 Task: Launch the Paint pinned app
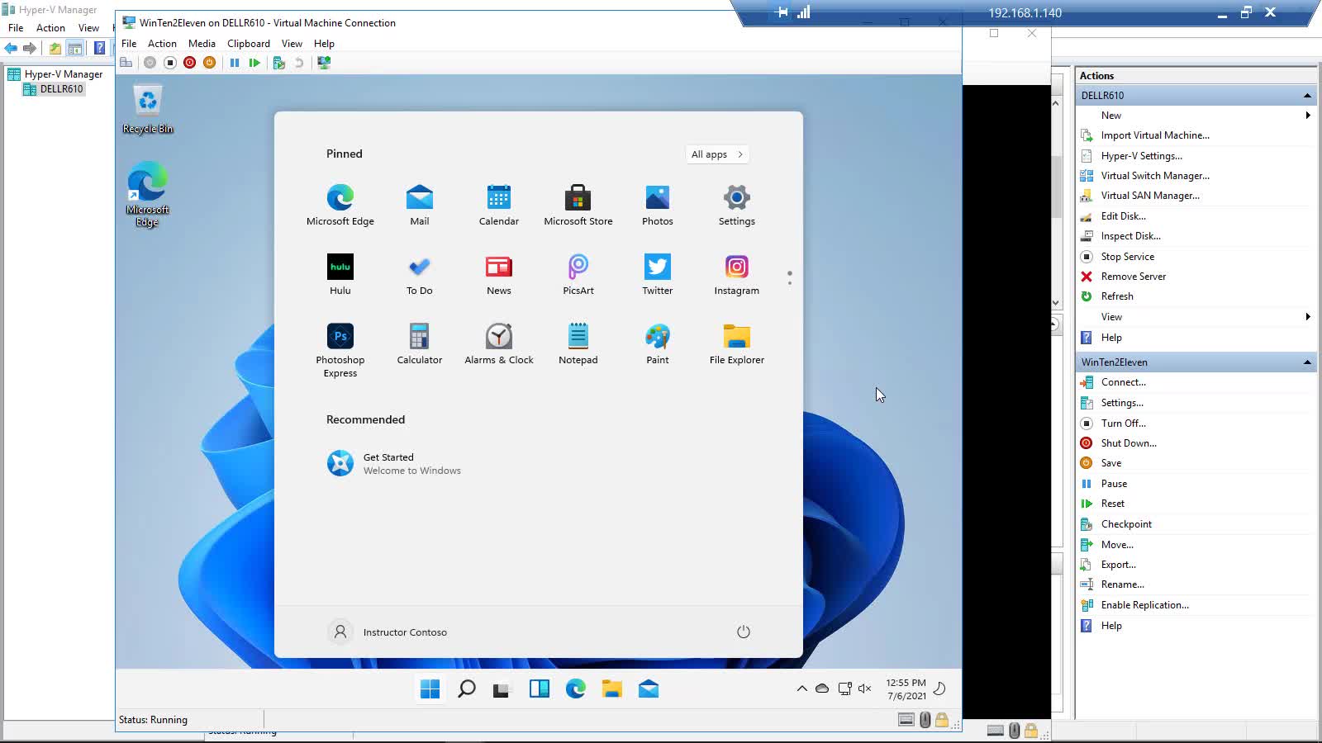pyautogui.click(x=658, y=343)
